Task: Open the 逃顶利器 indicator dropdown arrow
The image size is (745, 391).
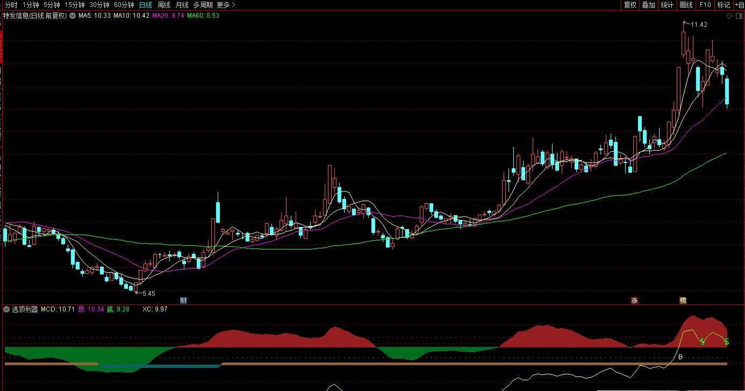Action: [6, 309]
